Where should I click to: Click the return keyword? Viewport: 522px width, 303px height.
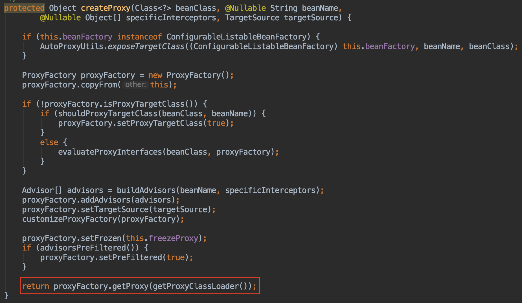[36, 286]
